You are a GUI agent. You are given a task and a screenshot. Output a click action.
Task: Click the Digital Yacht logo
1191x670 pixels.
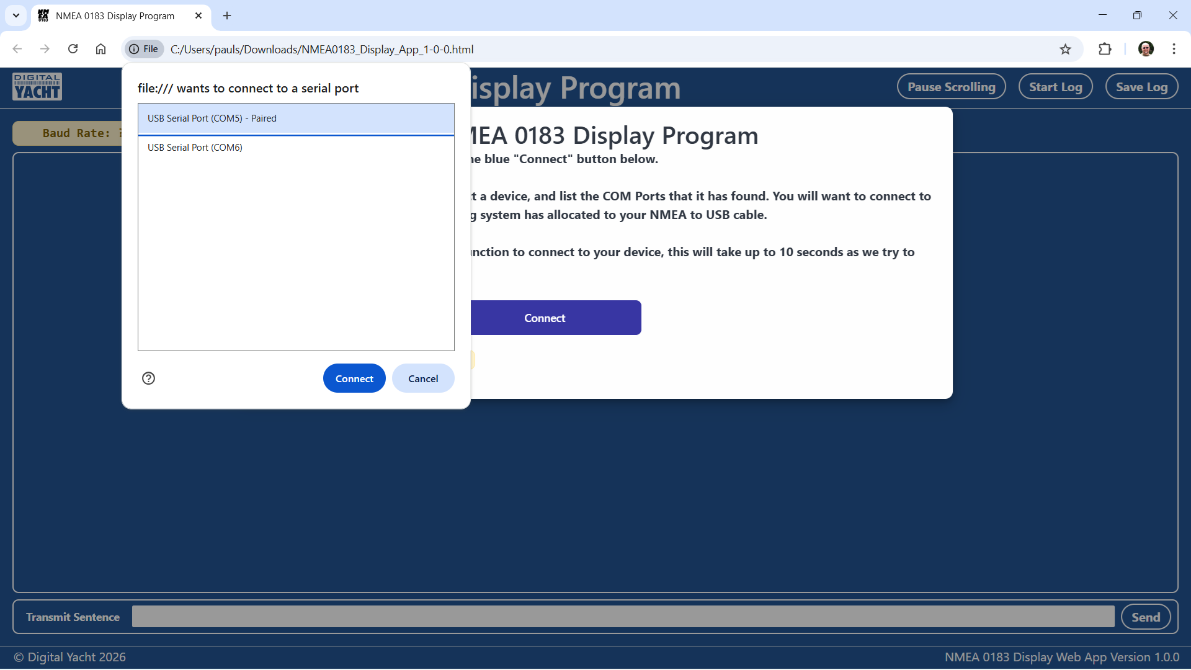(37, 87)
